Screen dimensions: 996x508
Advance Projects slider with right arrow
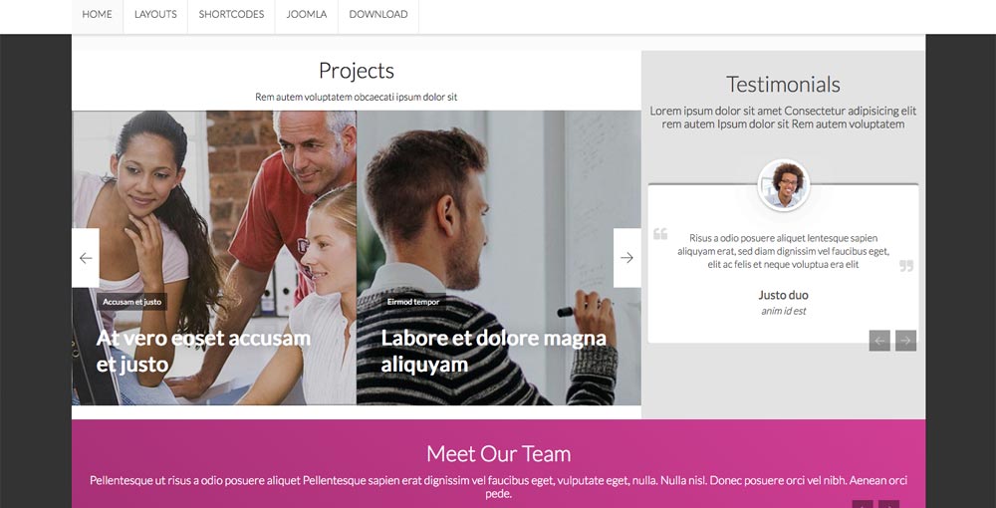(626, 258)
